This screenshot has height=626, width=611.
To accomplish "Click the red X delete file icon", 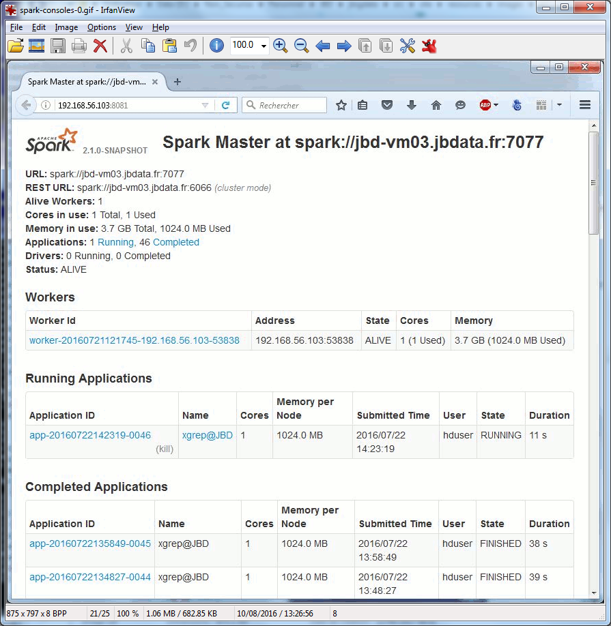I will [x=100, y=46].
